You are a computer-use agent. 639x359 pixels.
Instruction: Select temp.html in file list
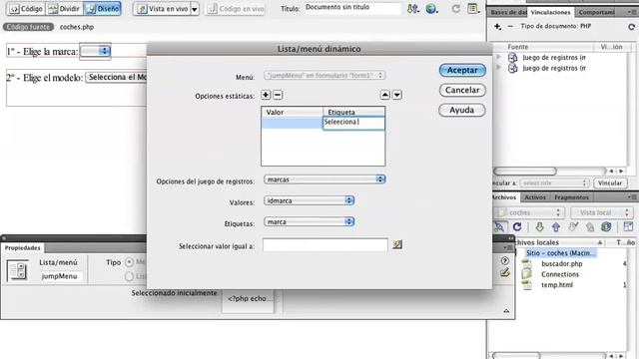click(x=557, y=285)
